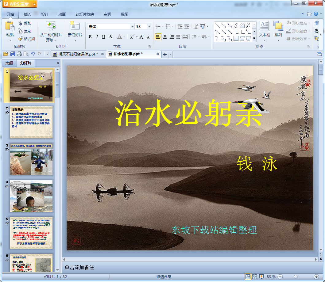Toggle left text alignment
Screen dimensions: 325x282
(158, 37)
